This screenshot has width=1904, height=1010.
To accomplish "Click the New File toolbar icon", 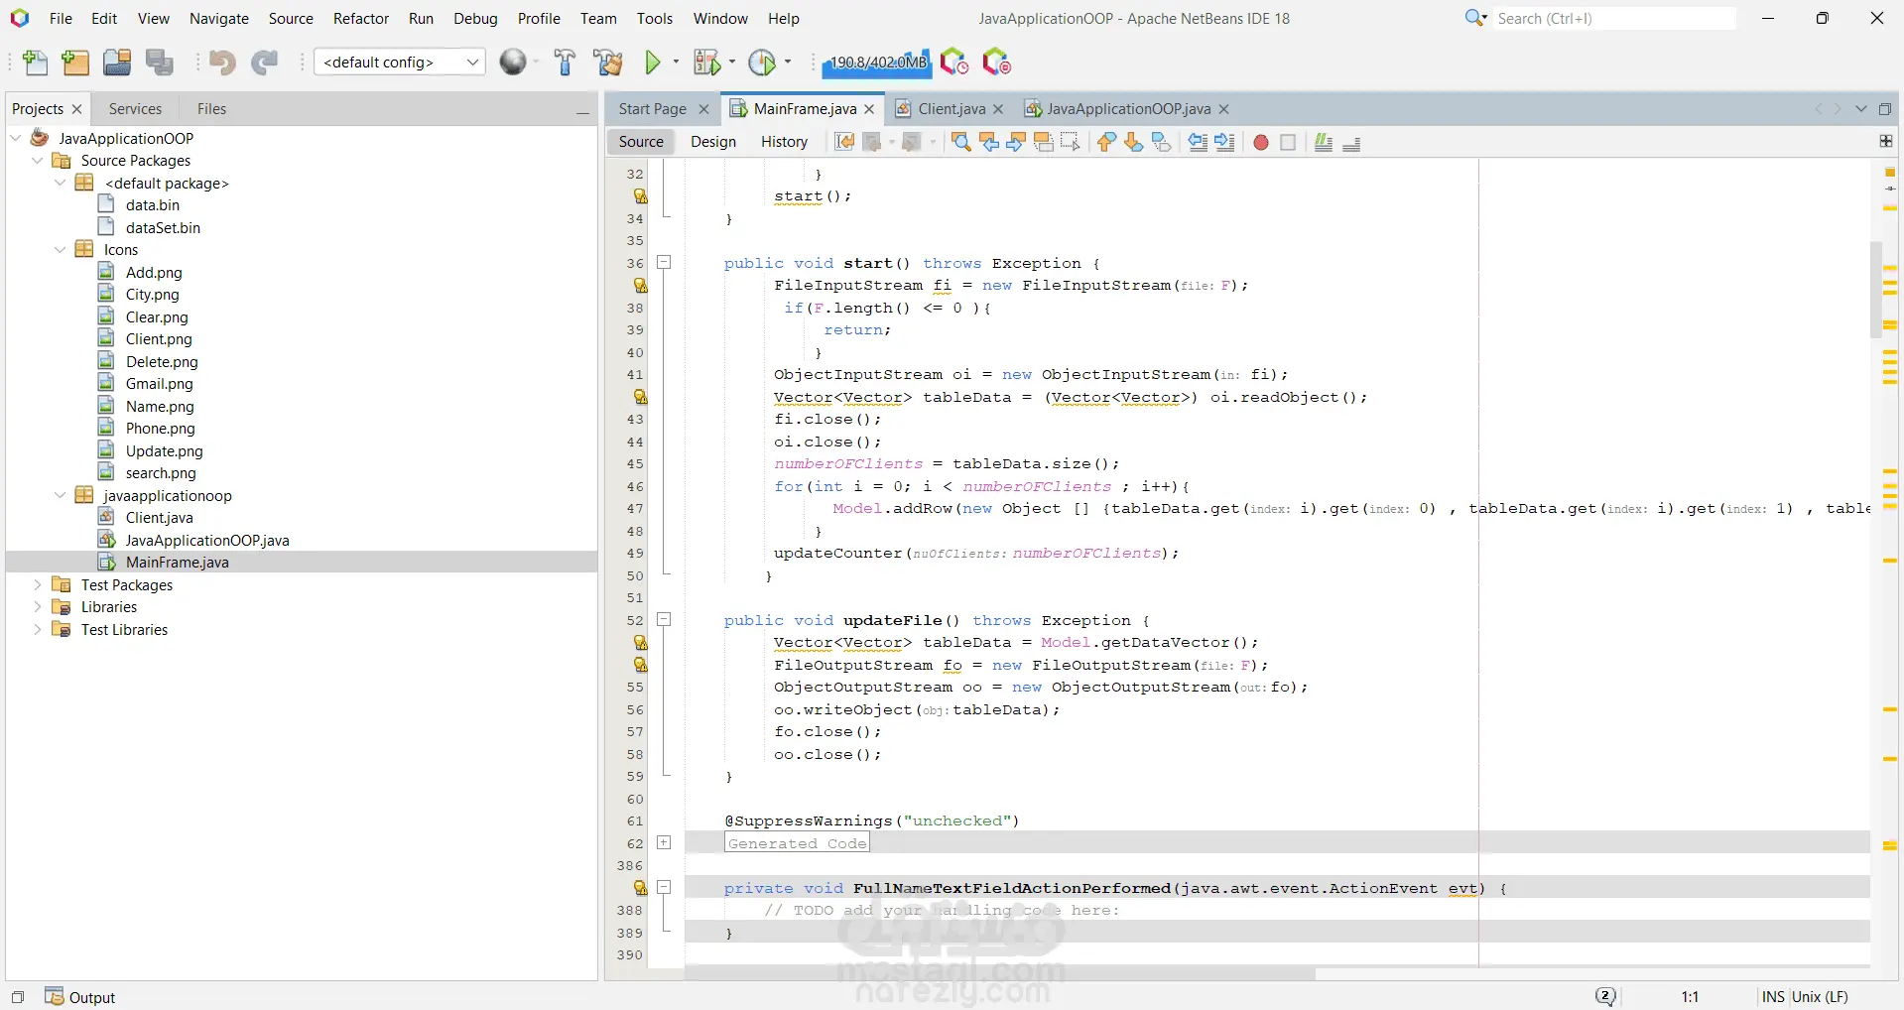I will [35, 63].
